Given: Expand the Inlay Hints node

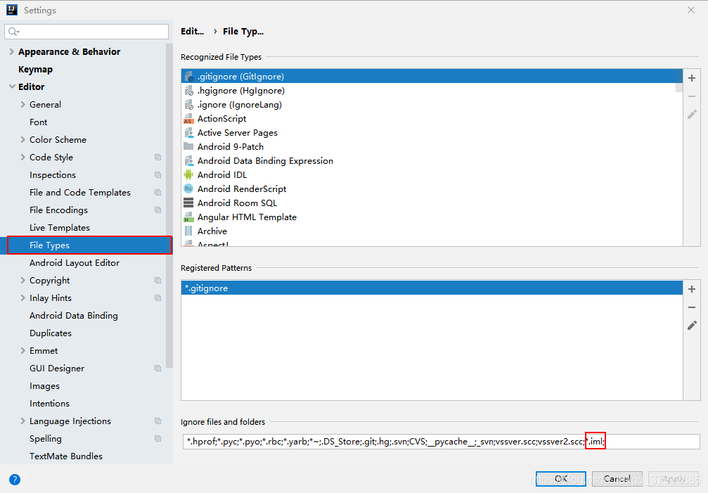Looking at the screenshot, I should tap(22, 298).
